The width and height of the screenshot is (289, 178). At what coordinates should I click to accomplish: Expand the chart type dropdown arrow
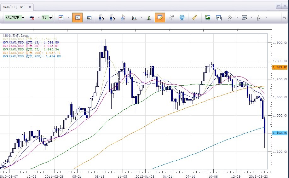pos(68,18)
